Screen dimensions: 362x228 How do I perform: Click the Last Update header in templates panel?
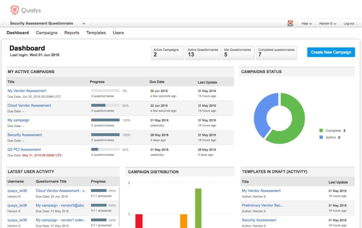pyautogui.click(x=338, y=182)
